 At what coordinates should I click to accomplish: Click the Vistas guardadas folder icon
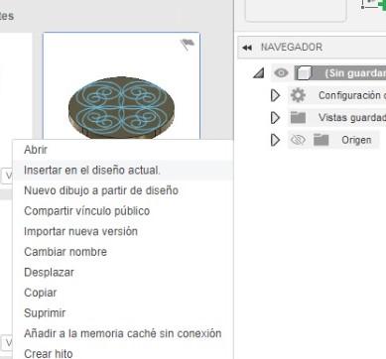(x=298, y=118)
